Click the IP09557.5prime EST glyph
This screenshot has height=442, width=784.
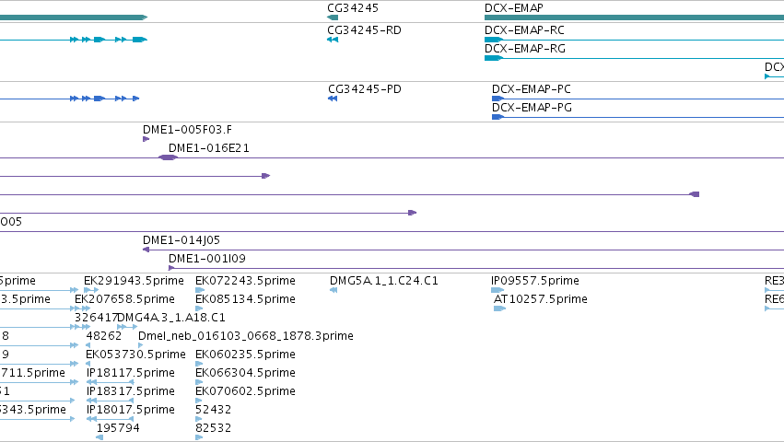pos(497,290)
